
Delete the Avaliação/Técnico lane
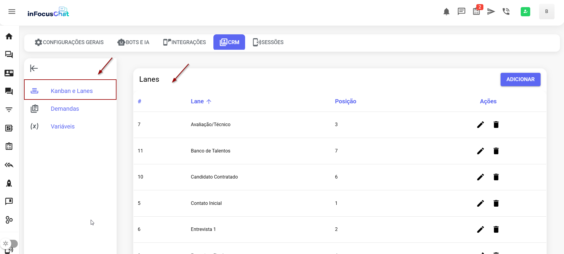(496, 125)
